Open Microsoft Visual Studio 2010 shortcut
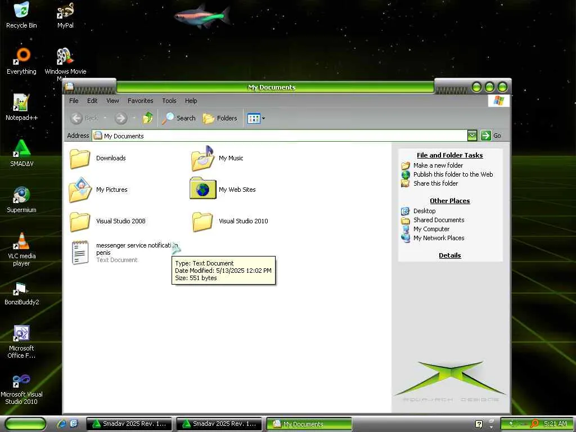The image size is (576, 432). 21,388
